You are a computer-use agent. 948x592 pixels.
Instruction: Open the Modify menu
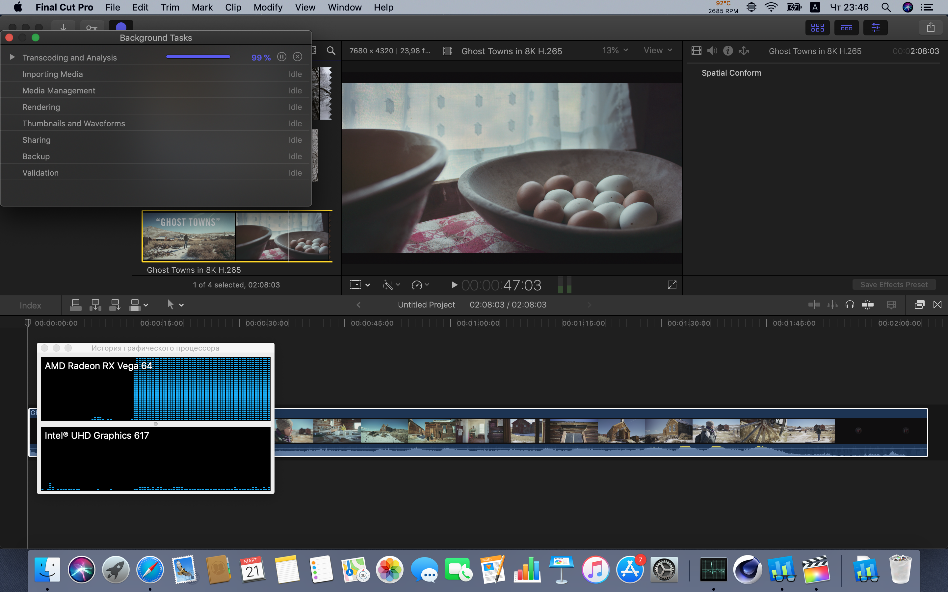coord(268,8)
